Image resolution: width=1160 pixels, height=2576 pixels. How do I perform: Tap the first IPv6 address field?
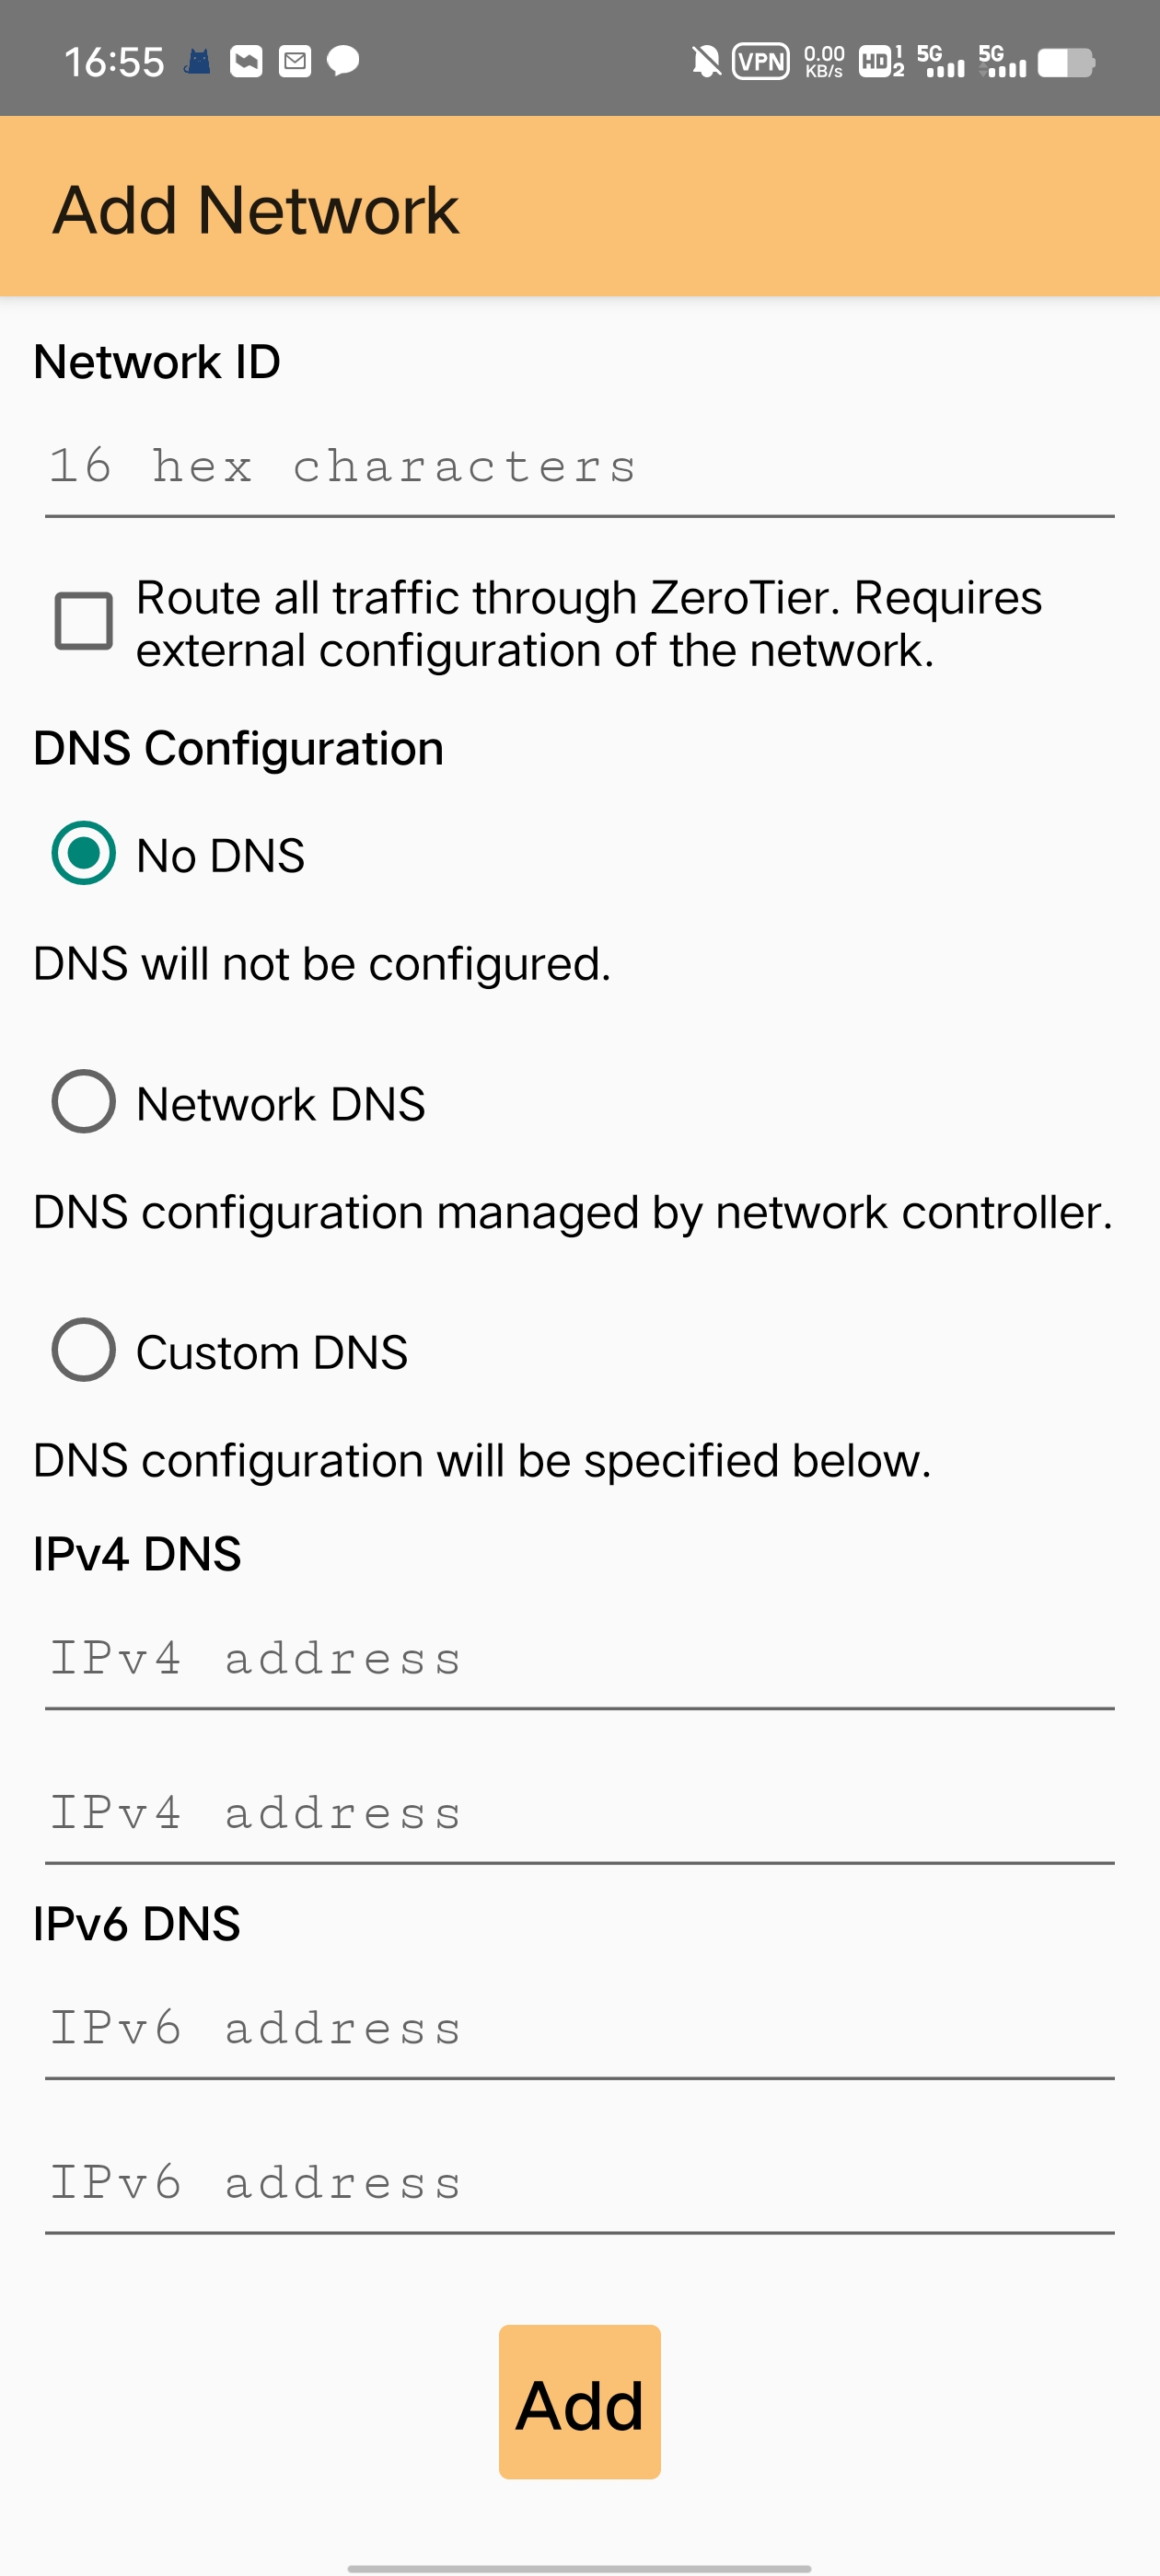click(x=579, y=2029)
